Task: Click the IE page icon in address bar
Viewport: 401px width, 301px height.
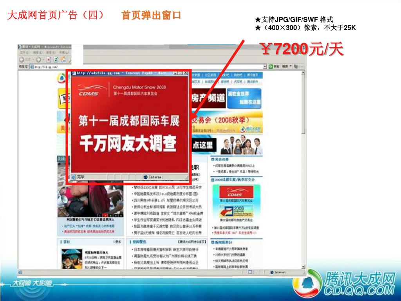Action: 32,67
